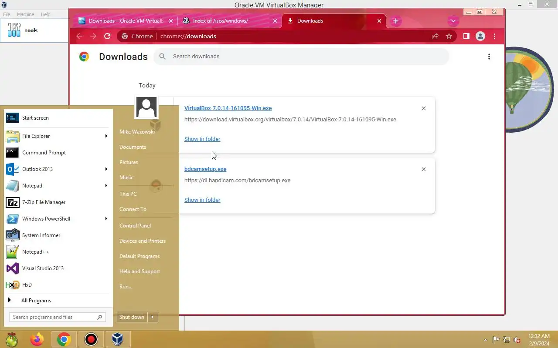Select Tools in VirtualBox Manager
This screenshot has width=558, height=348.
click(x=34, y=30)
